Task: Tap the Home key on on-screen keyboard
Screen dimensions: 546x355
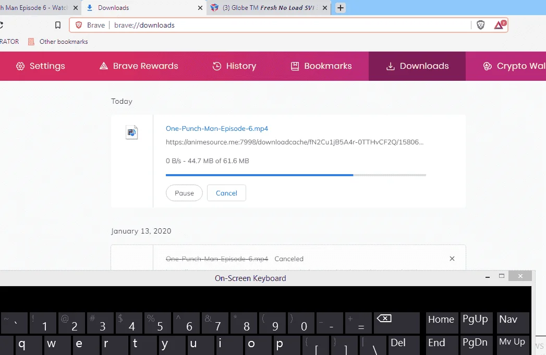Action: 442,323
